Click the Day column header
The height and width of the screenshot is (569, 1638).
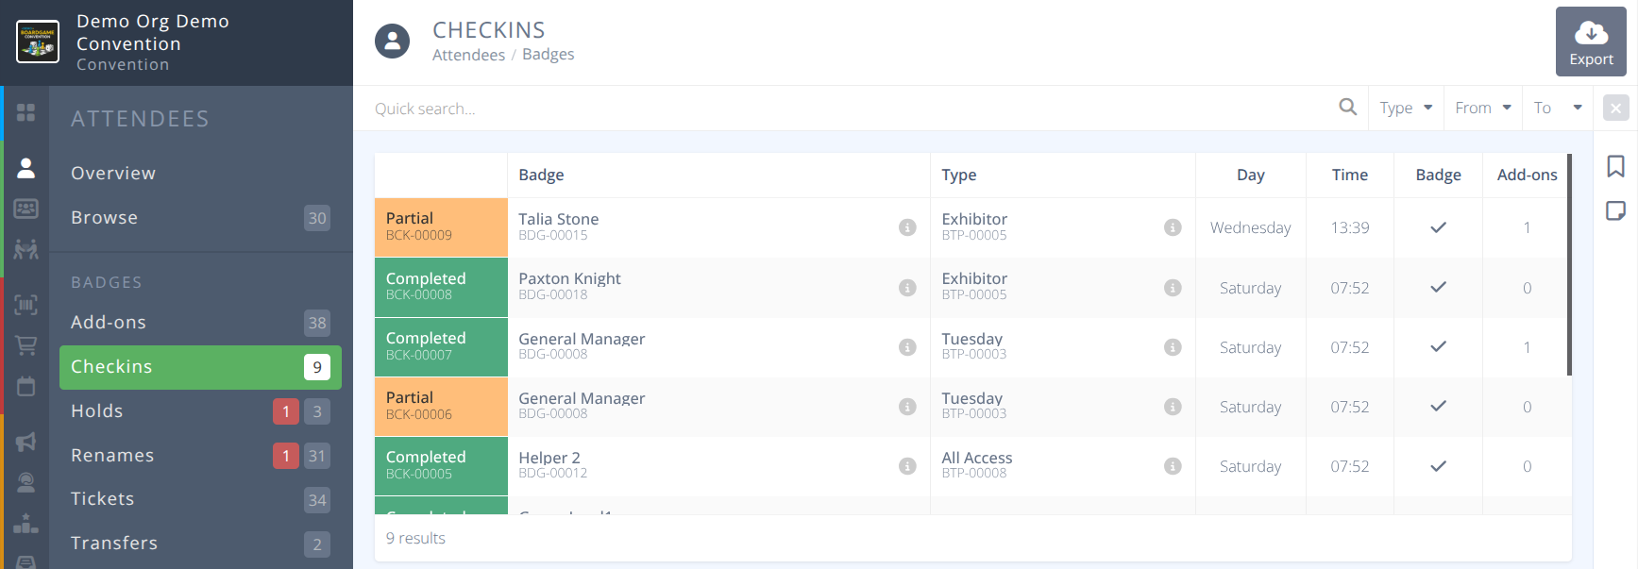click(1250, 175)
